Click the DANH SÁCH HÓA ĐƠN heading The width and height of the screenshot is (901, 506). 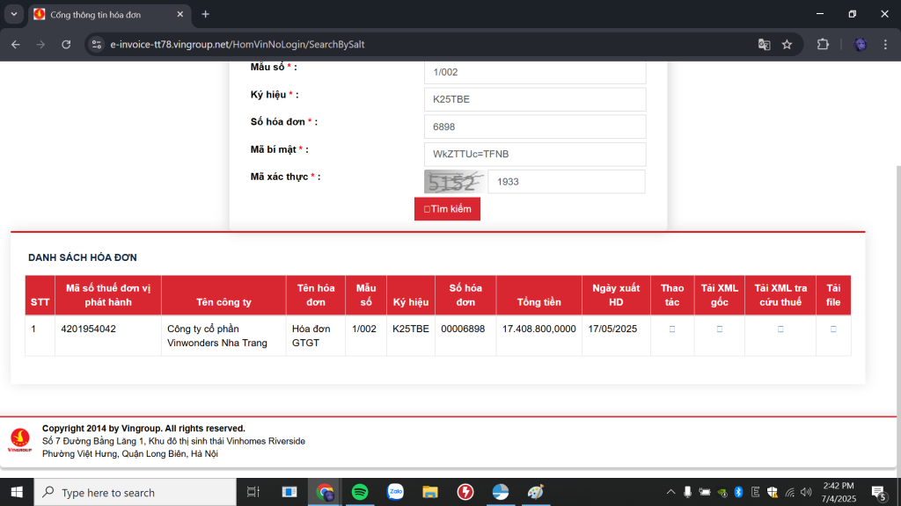click(x=83, y=257)
